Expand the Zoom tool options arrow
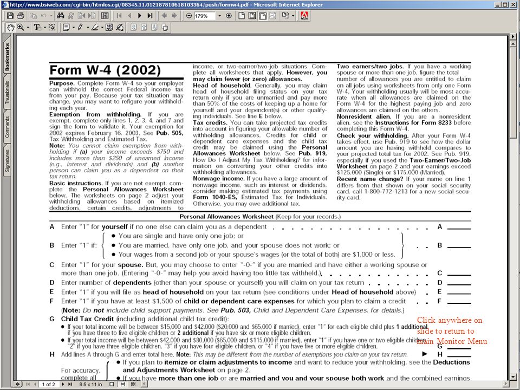Screen dimensions: 520x390 [x=28, y=28]
